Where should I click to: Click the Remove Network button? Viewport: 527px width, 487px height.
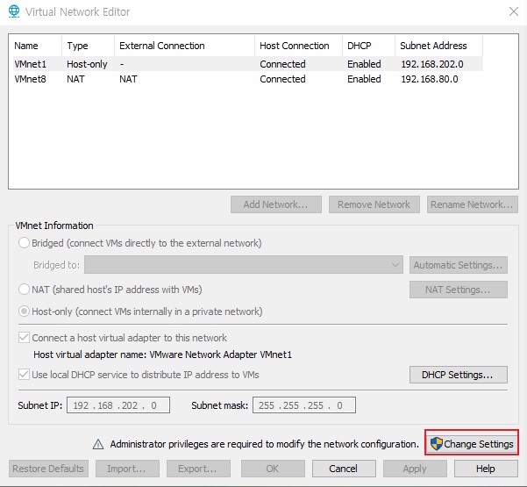tap(374, 204)
